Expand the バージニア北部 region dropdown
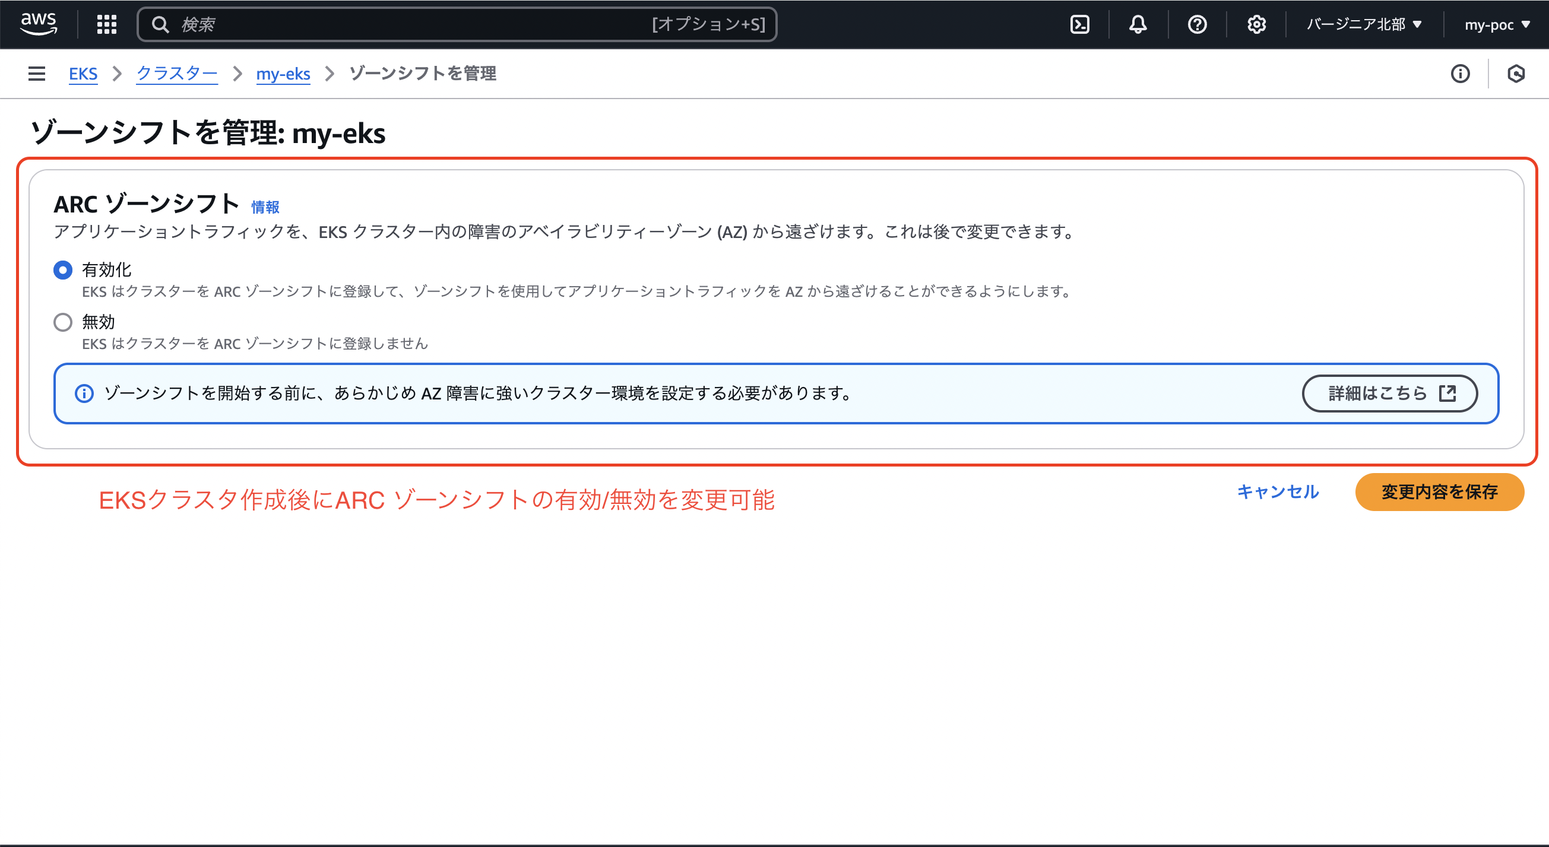Image resolution: width=1549 pixels, height=847 pixels. [x=1364, y=24]
